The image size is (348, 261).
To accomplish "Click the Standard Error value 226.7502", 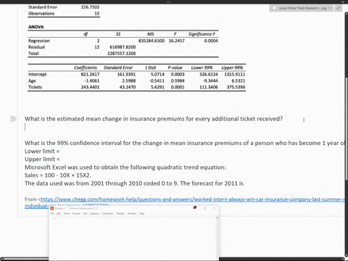I will pyautogui.click(x=90, y=7).
